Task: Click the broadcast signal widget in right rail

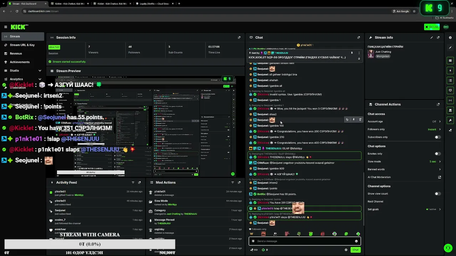Action: point(450,101)
